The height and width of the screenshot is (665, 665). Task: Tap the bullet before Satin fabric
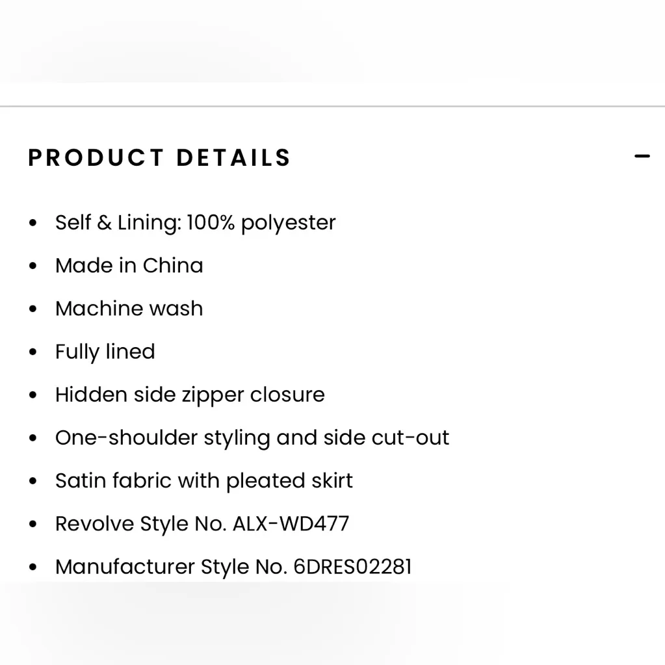[x=33, y=481]
